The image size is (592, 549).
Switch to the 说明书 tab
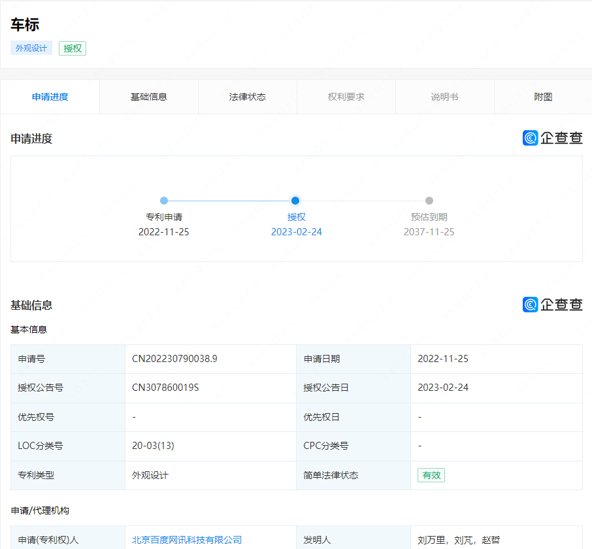[x=444, y=97]
